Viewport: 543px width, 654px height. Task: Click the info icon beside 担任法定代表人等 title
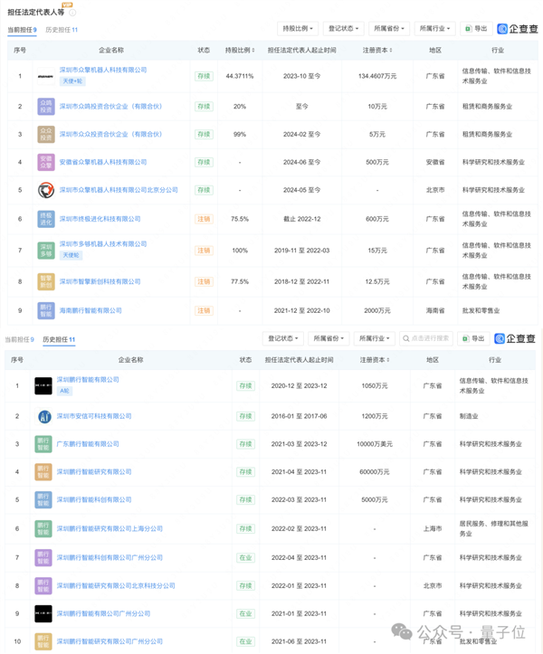72,13
